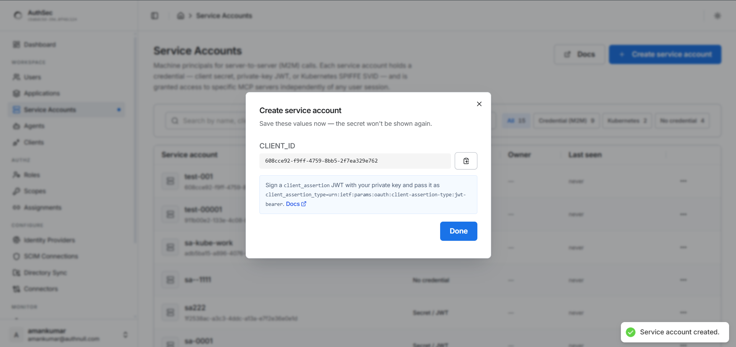Open Applications in the sidebar
736x347 pixels.
pyautogui.click(x=67, y=93)
